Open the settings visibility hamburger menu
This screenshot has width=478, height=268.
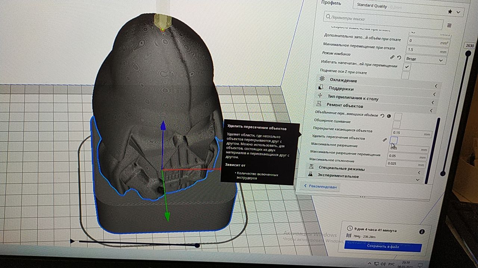pyautogui.click(x=450, y=26)
